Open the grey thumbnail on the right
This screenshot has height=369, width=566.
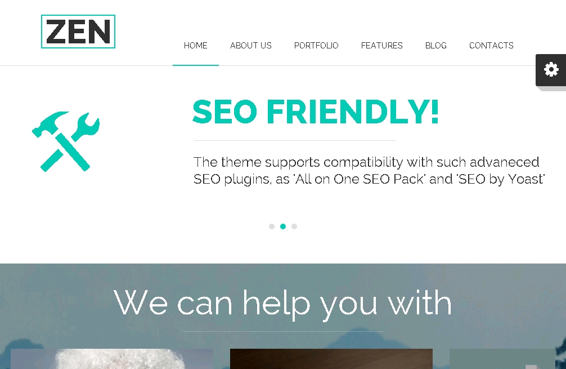pos(502,359)
